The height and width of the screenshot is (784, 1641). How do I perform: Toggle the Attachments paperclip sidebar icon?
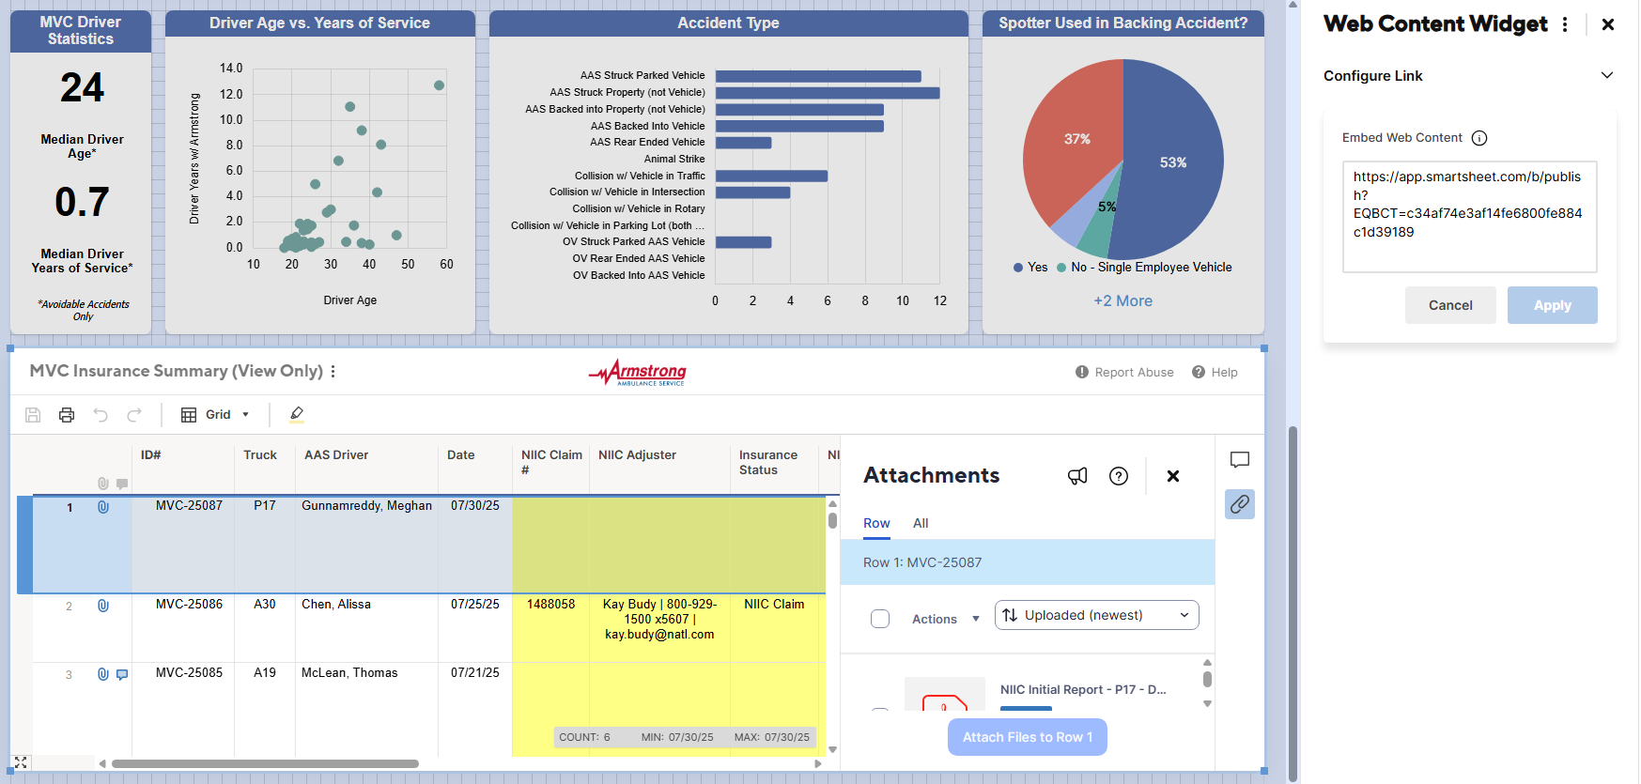1240,504
